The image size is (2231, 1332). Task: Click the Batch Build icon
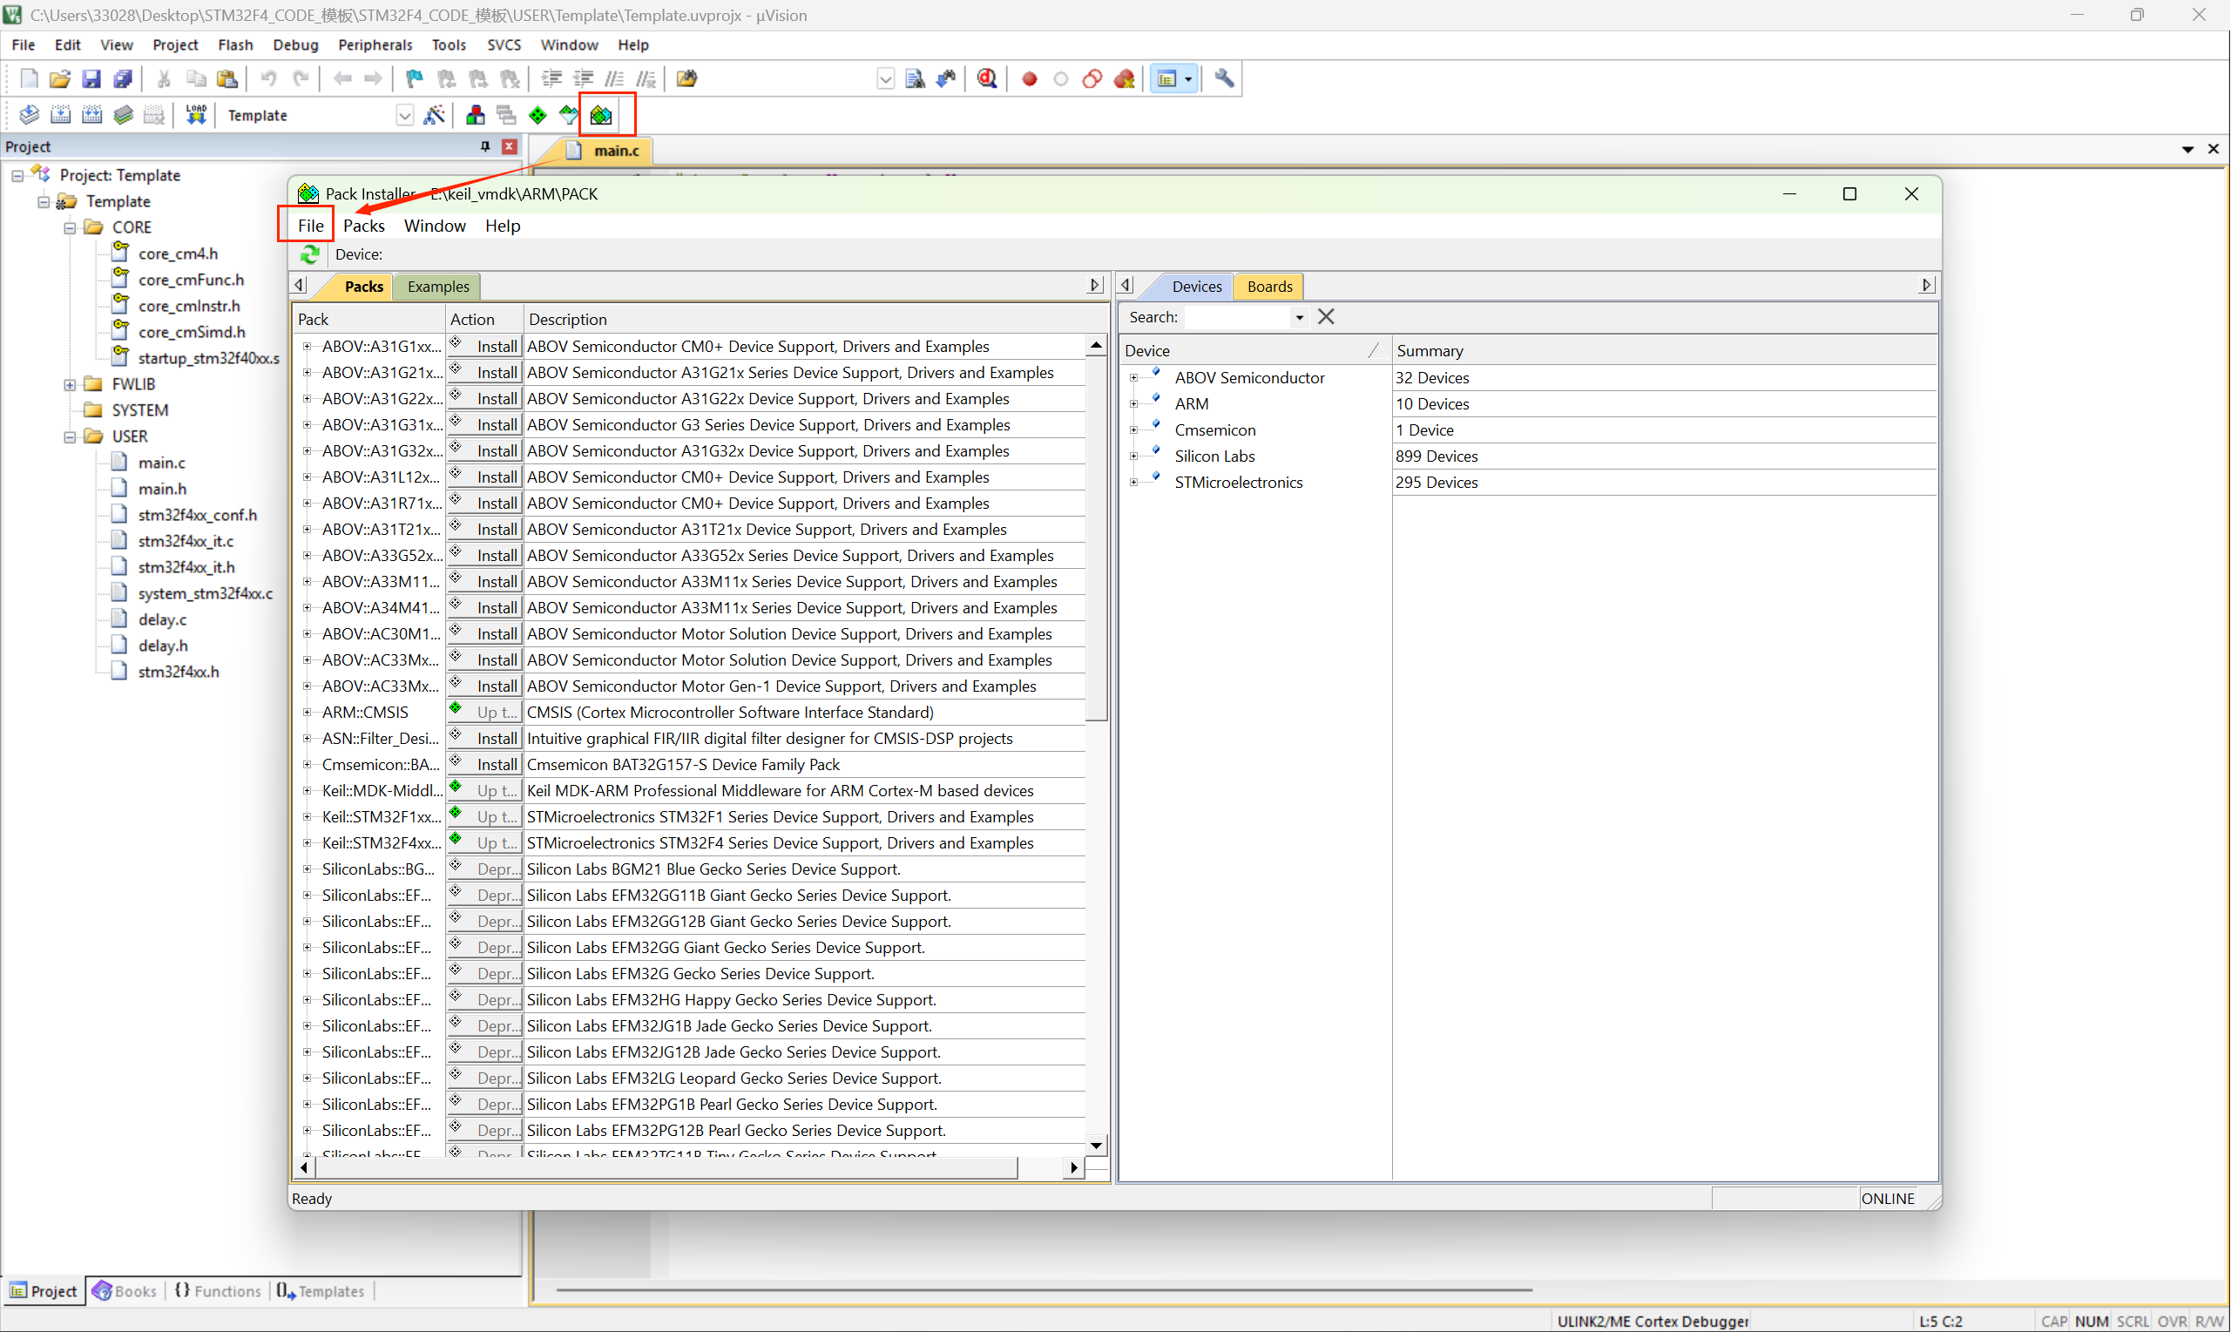pos(123,115)
